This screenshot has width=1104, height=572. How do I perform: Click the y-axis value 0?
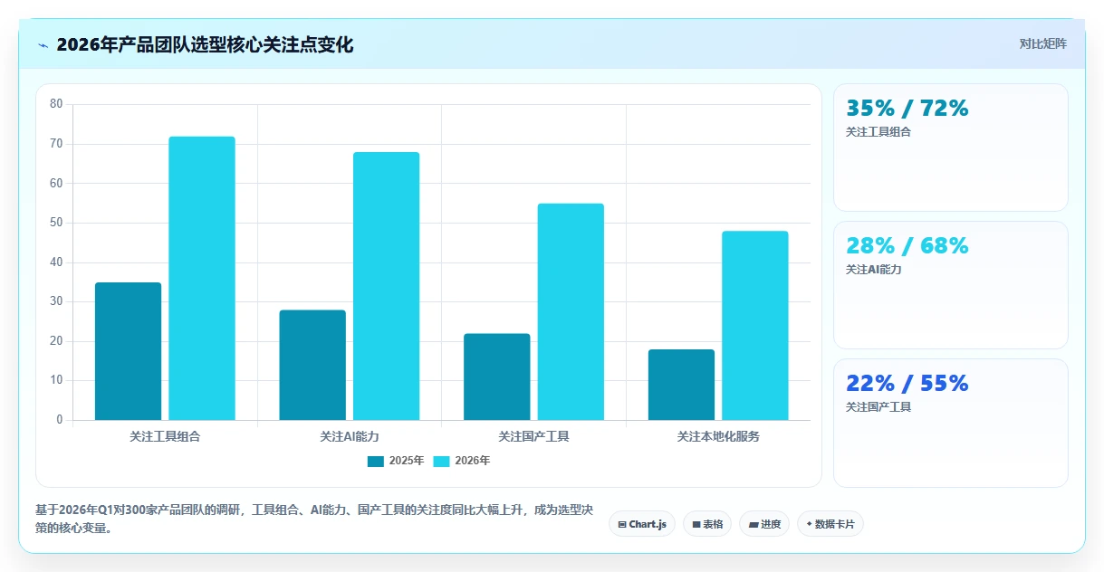(60, 420)
